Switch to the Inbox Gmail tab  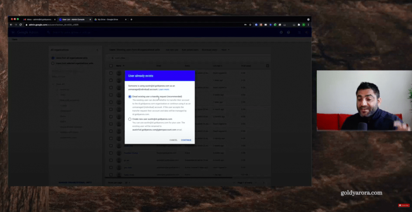pyautogui.click(x=38, y=20)
